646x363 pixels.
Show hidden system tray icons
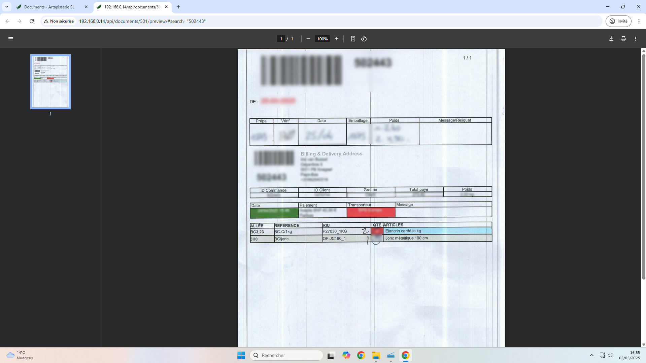click(591, 355)
